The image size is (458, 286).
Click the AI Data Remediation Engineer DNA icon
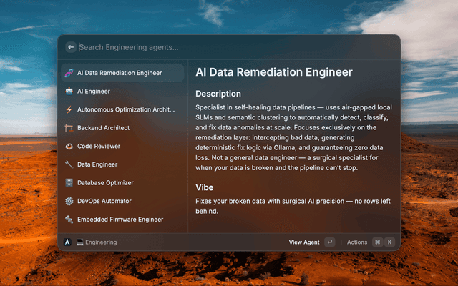click(69, 73)
